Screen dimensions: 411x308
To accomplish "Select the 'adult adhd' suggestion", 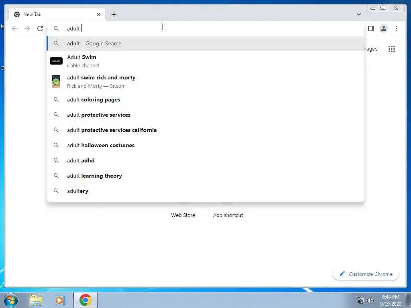I will pyautogui.click(x=206, y=160).
